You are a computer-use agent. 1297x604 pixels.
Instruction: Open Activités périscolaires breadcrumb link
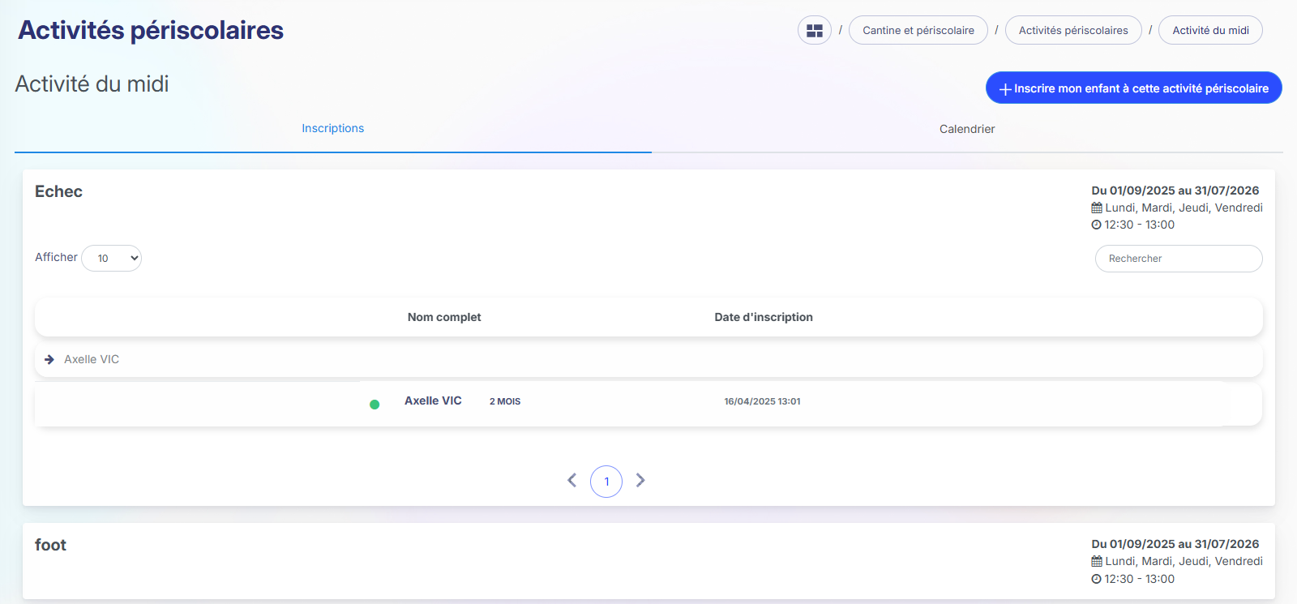pos(1073,31)
